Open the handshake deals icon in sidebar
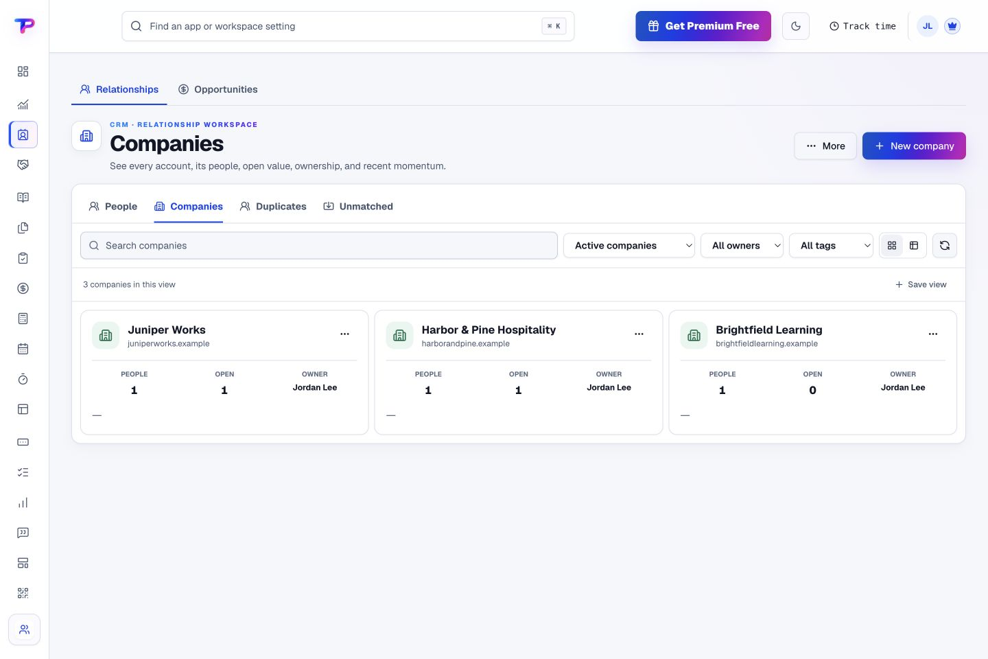Viewport: 988px width, 659px height. 23,165
